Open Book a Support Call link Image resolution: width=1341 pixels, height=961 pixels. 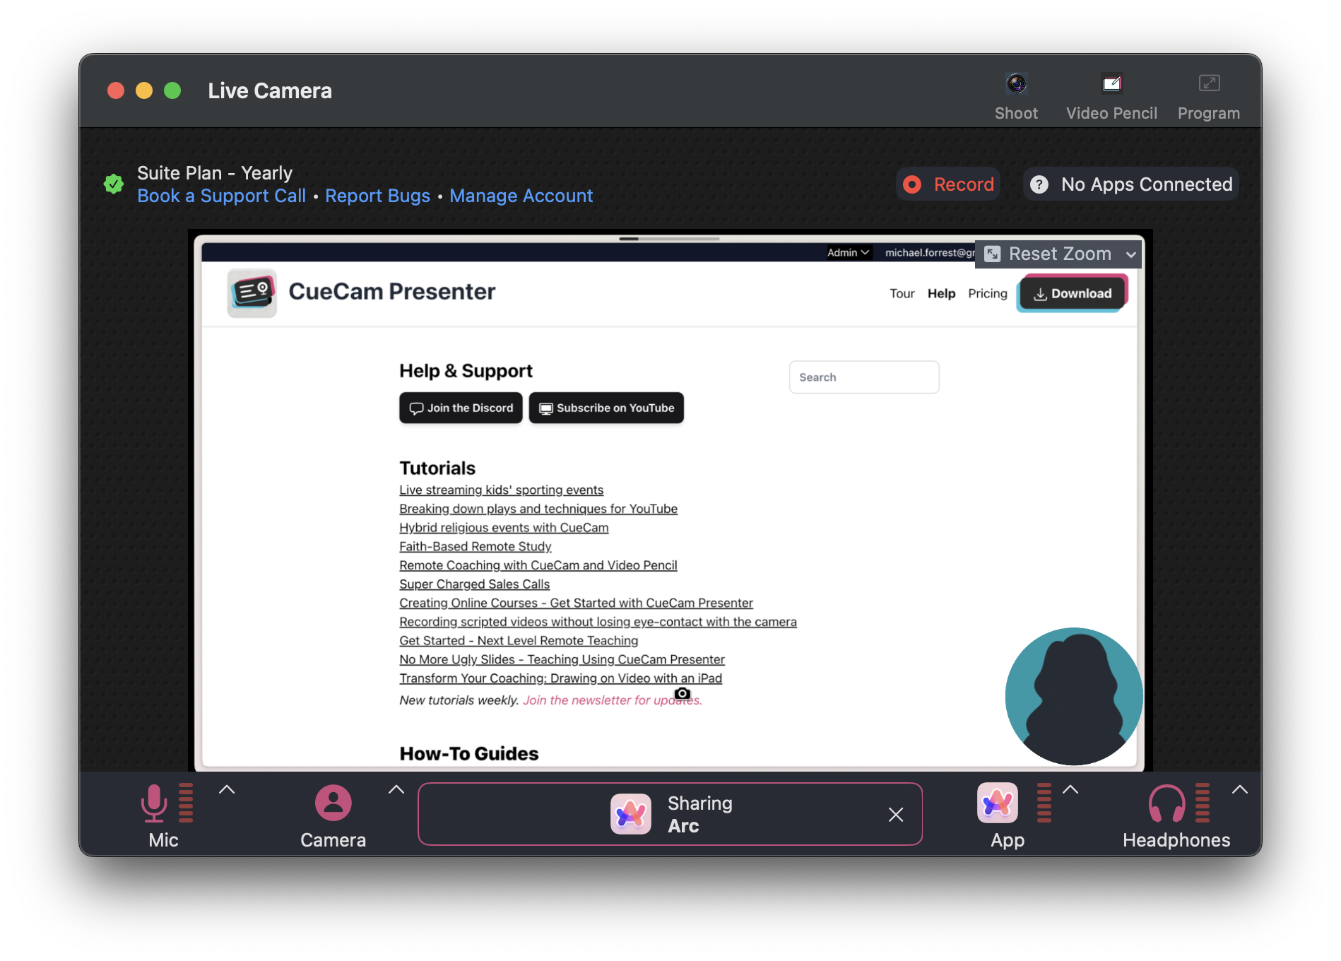point(221,196)
